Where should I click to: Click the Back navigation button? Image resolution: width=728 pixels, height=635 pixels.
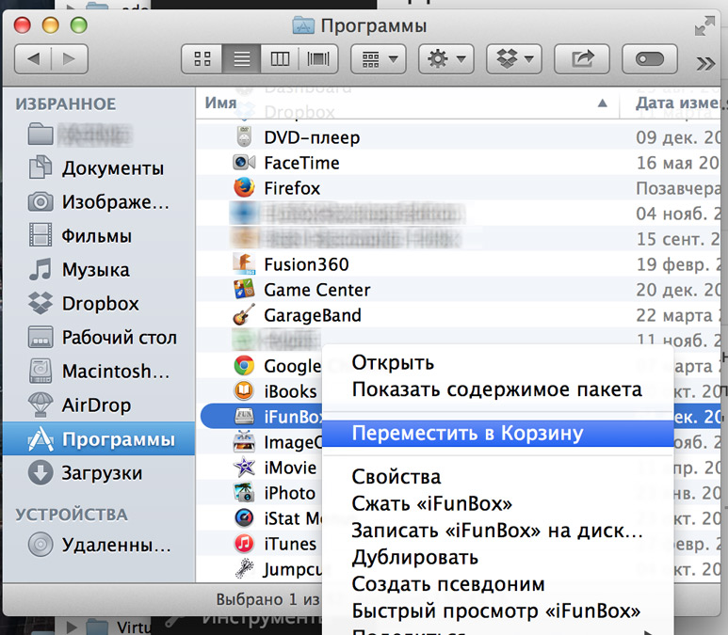click(x=33, y=59)
